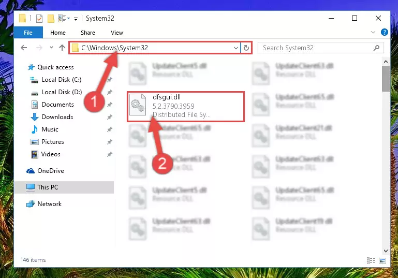Click the Distributed File Sy... description text
This screenshot has width=398, height=278.
click(181, 114)
